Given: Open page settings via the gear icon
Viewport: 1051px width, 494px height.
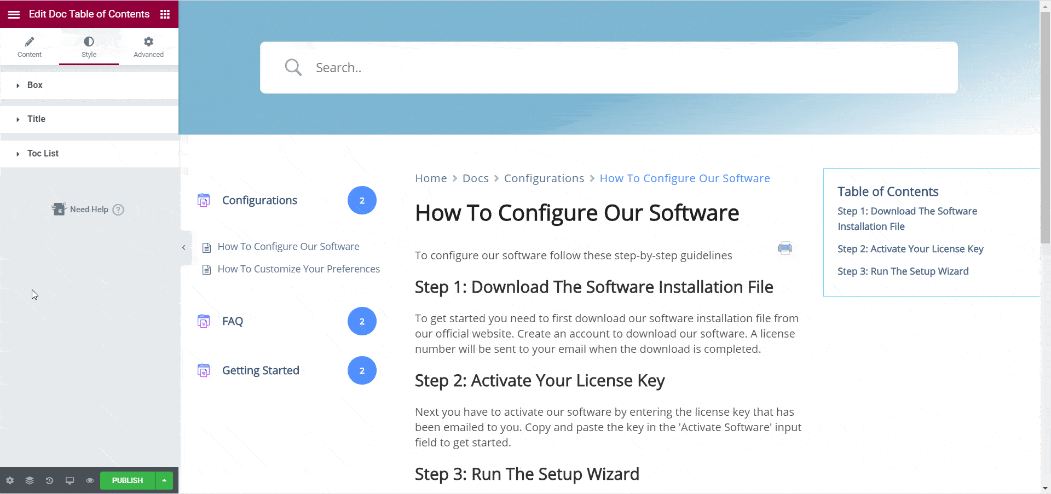Looking at the screenshot, I should [9, 480].
